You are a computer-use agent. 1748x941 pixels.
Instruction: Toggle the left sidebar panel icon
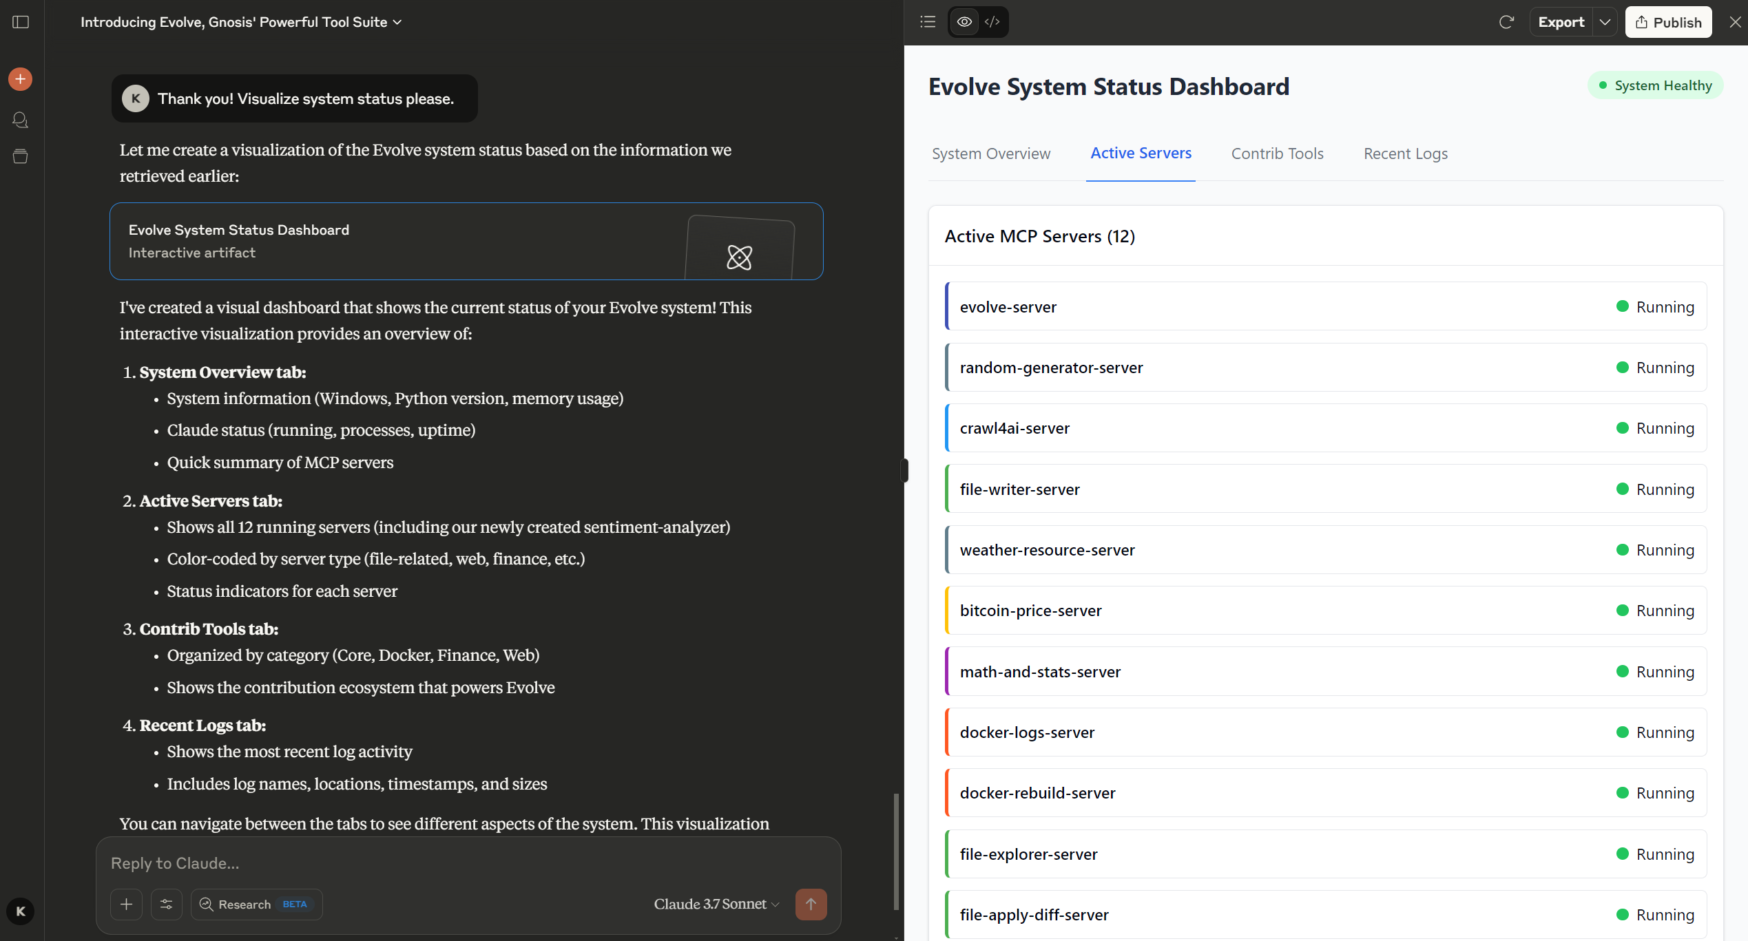point(21,22)
